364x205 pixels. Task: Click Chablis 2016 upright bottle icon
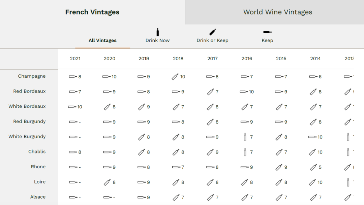[245, 152]
